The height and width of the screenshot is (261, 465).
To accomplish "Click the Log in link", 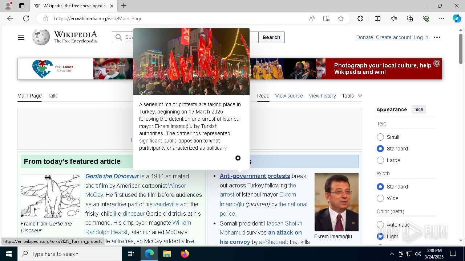I will pyautogui.click(x=421, y=37).
